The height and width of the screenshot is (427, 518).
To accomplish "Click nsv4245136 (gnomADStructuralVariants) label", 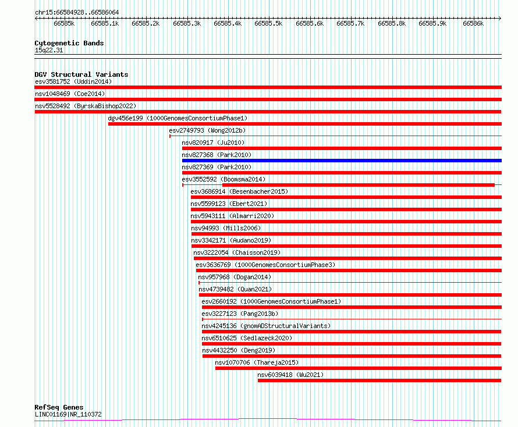I will click(266, 326).
